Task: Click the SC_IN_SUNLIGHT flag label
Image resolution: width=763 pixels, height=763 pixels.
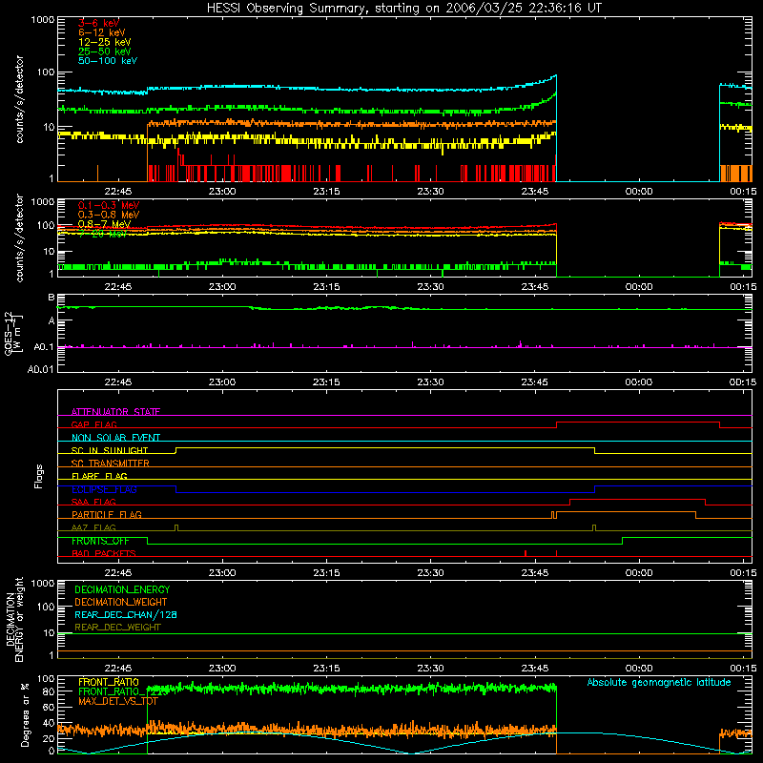Action: pos(110,450)
